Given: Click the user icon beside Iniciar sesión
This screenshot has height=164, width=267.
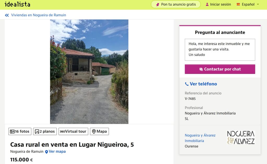Looking at the screenshot, I should point(207,4).
